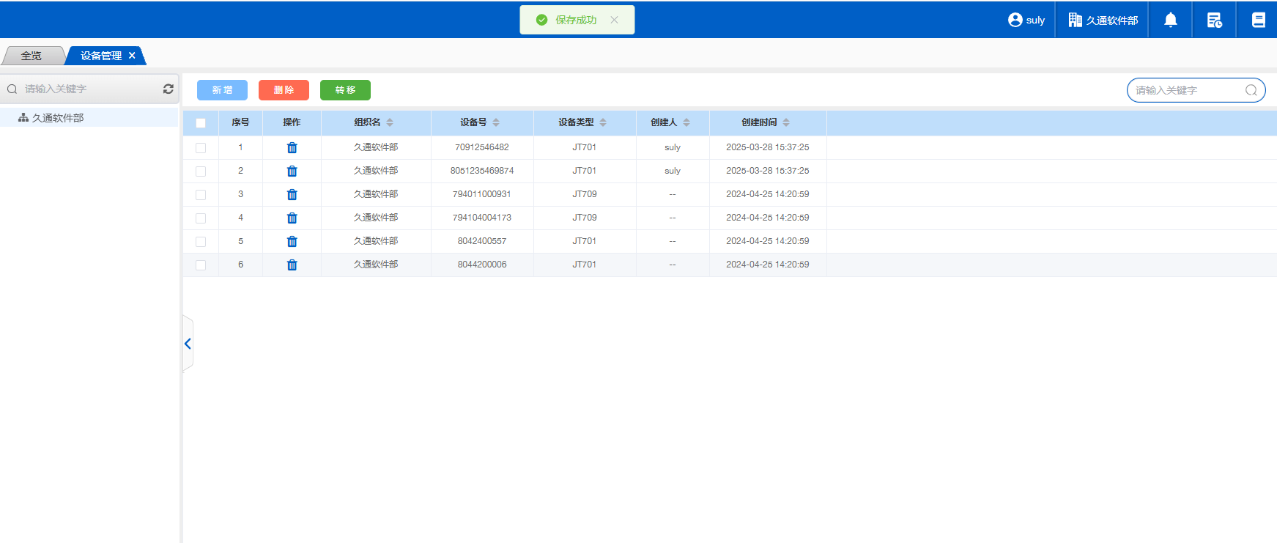Delete device row 1 with trash icon
This screenshot has height=543, width=1277.
[292, 148]
